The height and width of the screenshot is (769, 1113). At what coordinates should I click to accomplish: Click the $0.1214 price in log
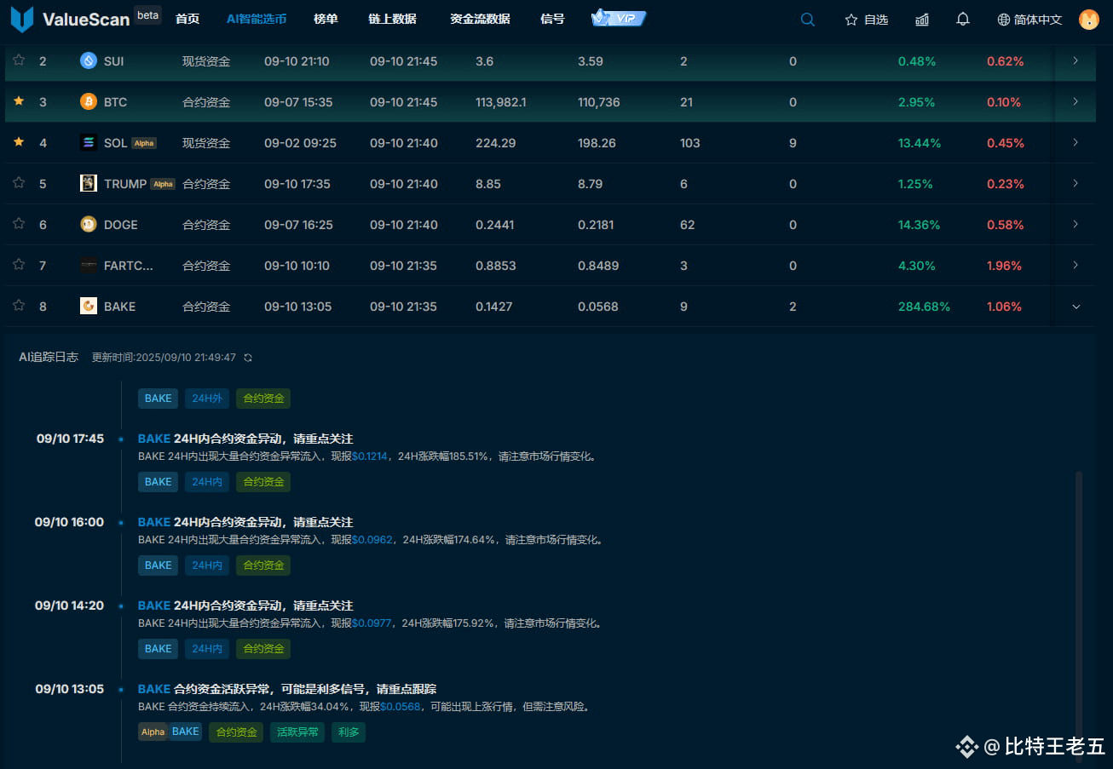coord(371,456)
